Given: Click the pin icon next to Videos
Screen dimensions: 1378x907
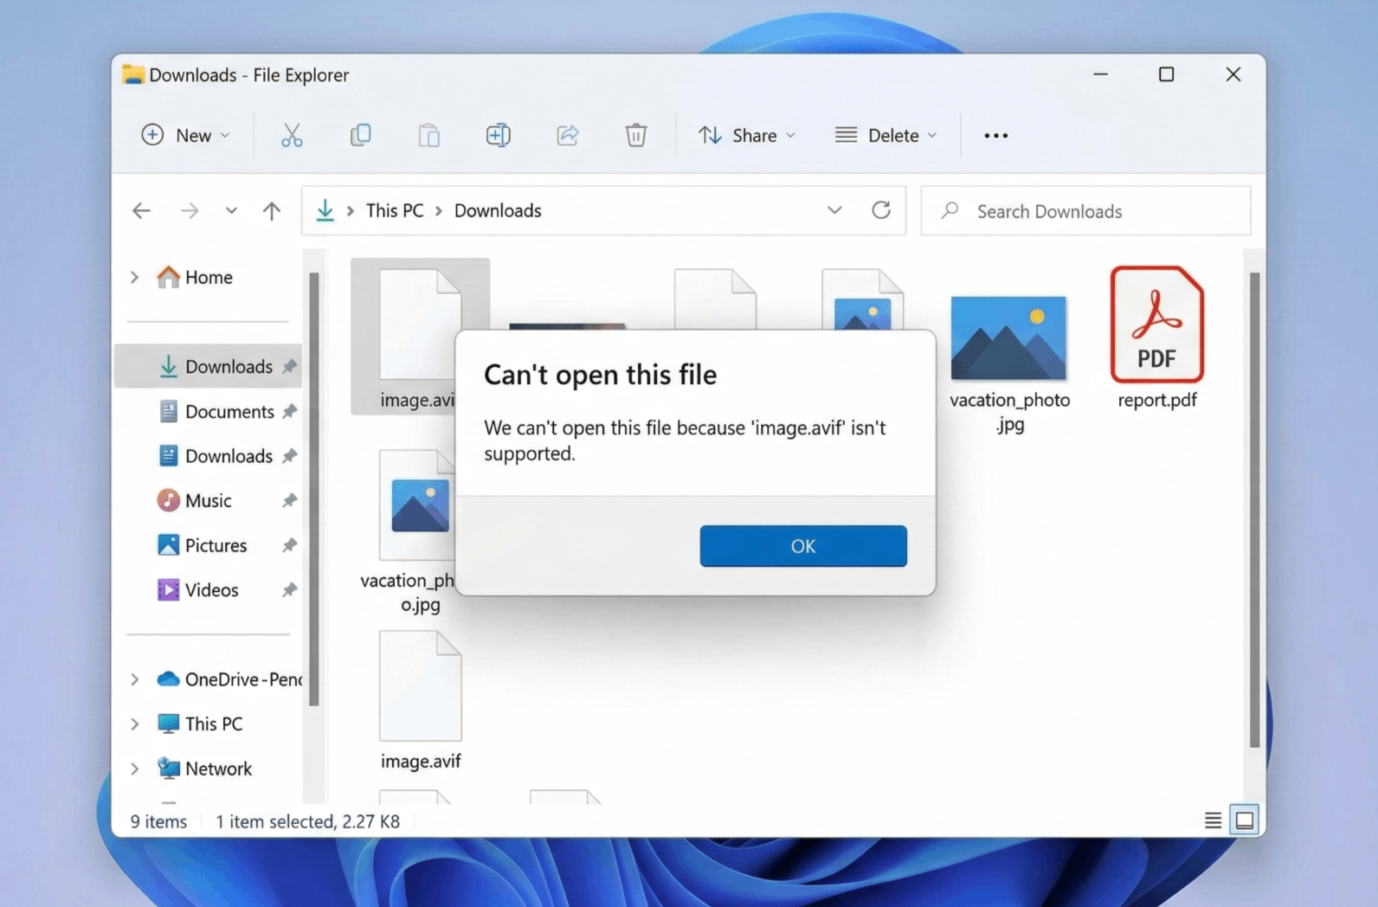Looking at the screenshot, I should (289, 590).
